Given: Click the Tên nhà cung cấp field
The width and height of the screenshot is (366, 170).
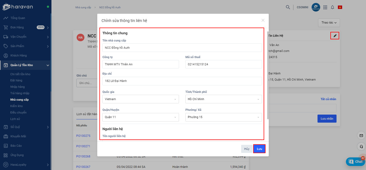Looking at the screenshot, I should (182, 48).
